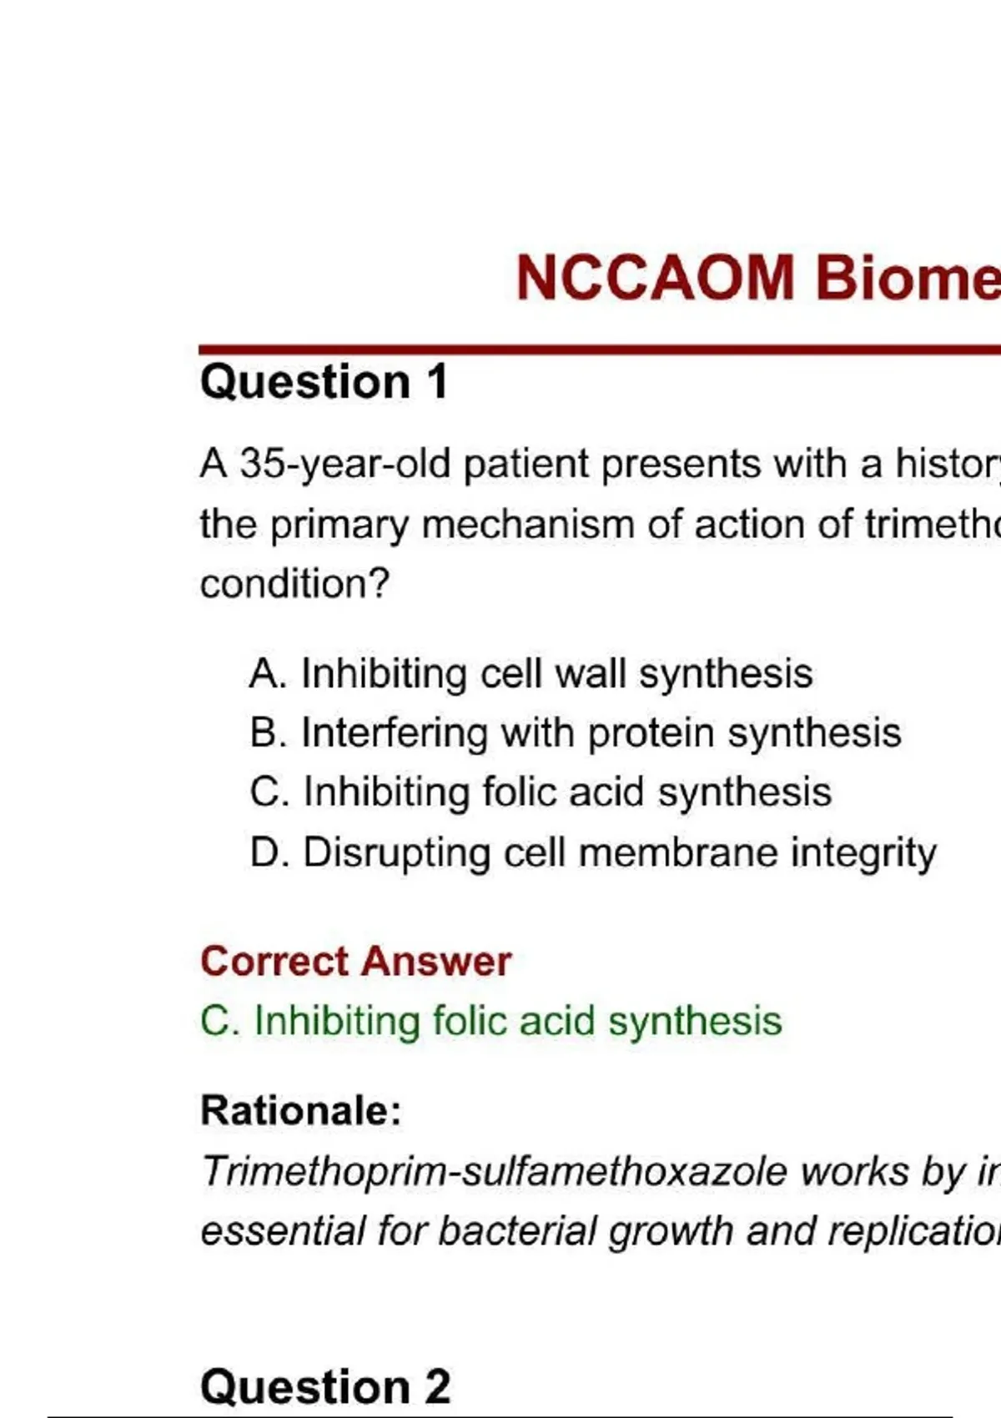The width and height of the screenshot is (1001, 1418).
Task: Click the NCCAOM title heading
Action: (757, 278)
